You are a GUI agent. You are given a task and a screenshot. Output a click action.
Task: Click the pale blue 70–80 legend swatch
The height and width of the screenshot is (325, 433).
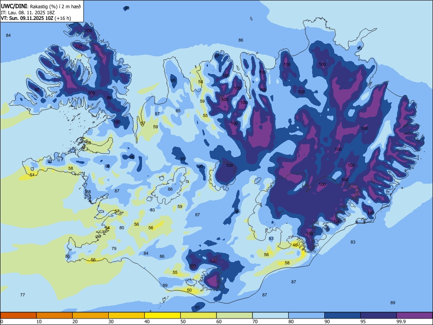coord(270,315)
